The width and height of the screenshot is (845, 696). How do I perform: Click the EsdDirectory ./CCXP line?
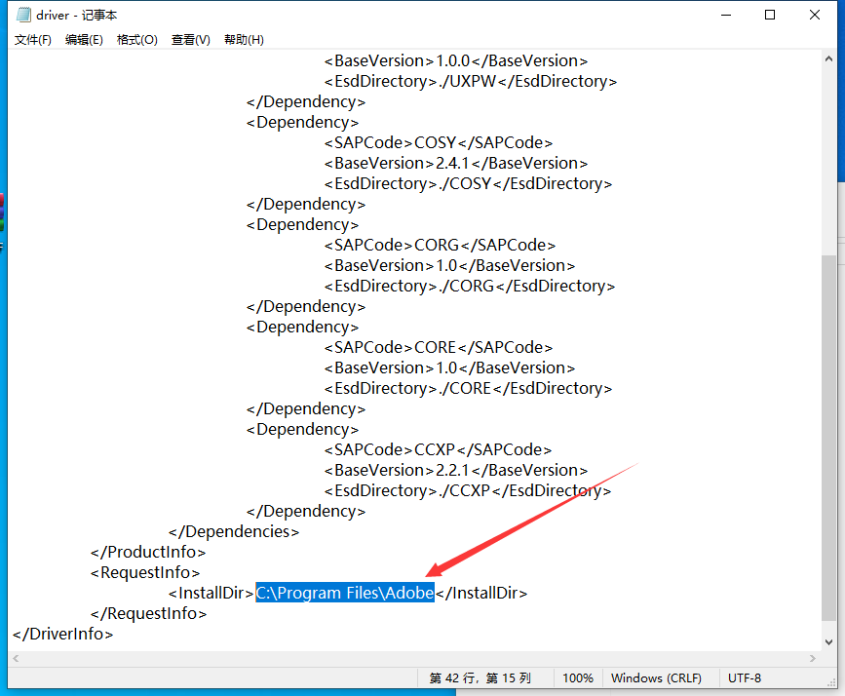(x=468, y=490)
